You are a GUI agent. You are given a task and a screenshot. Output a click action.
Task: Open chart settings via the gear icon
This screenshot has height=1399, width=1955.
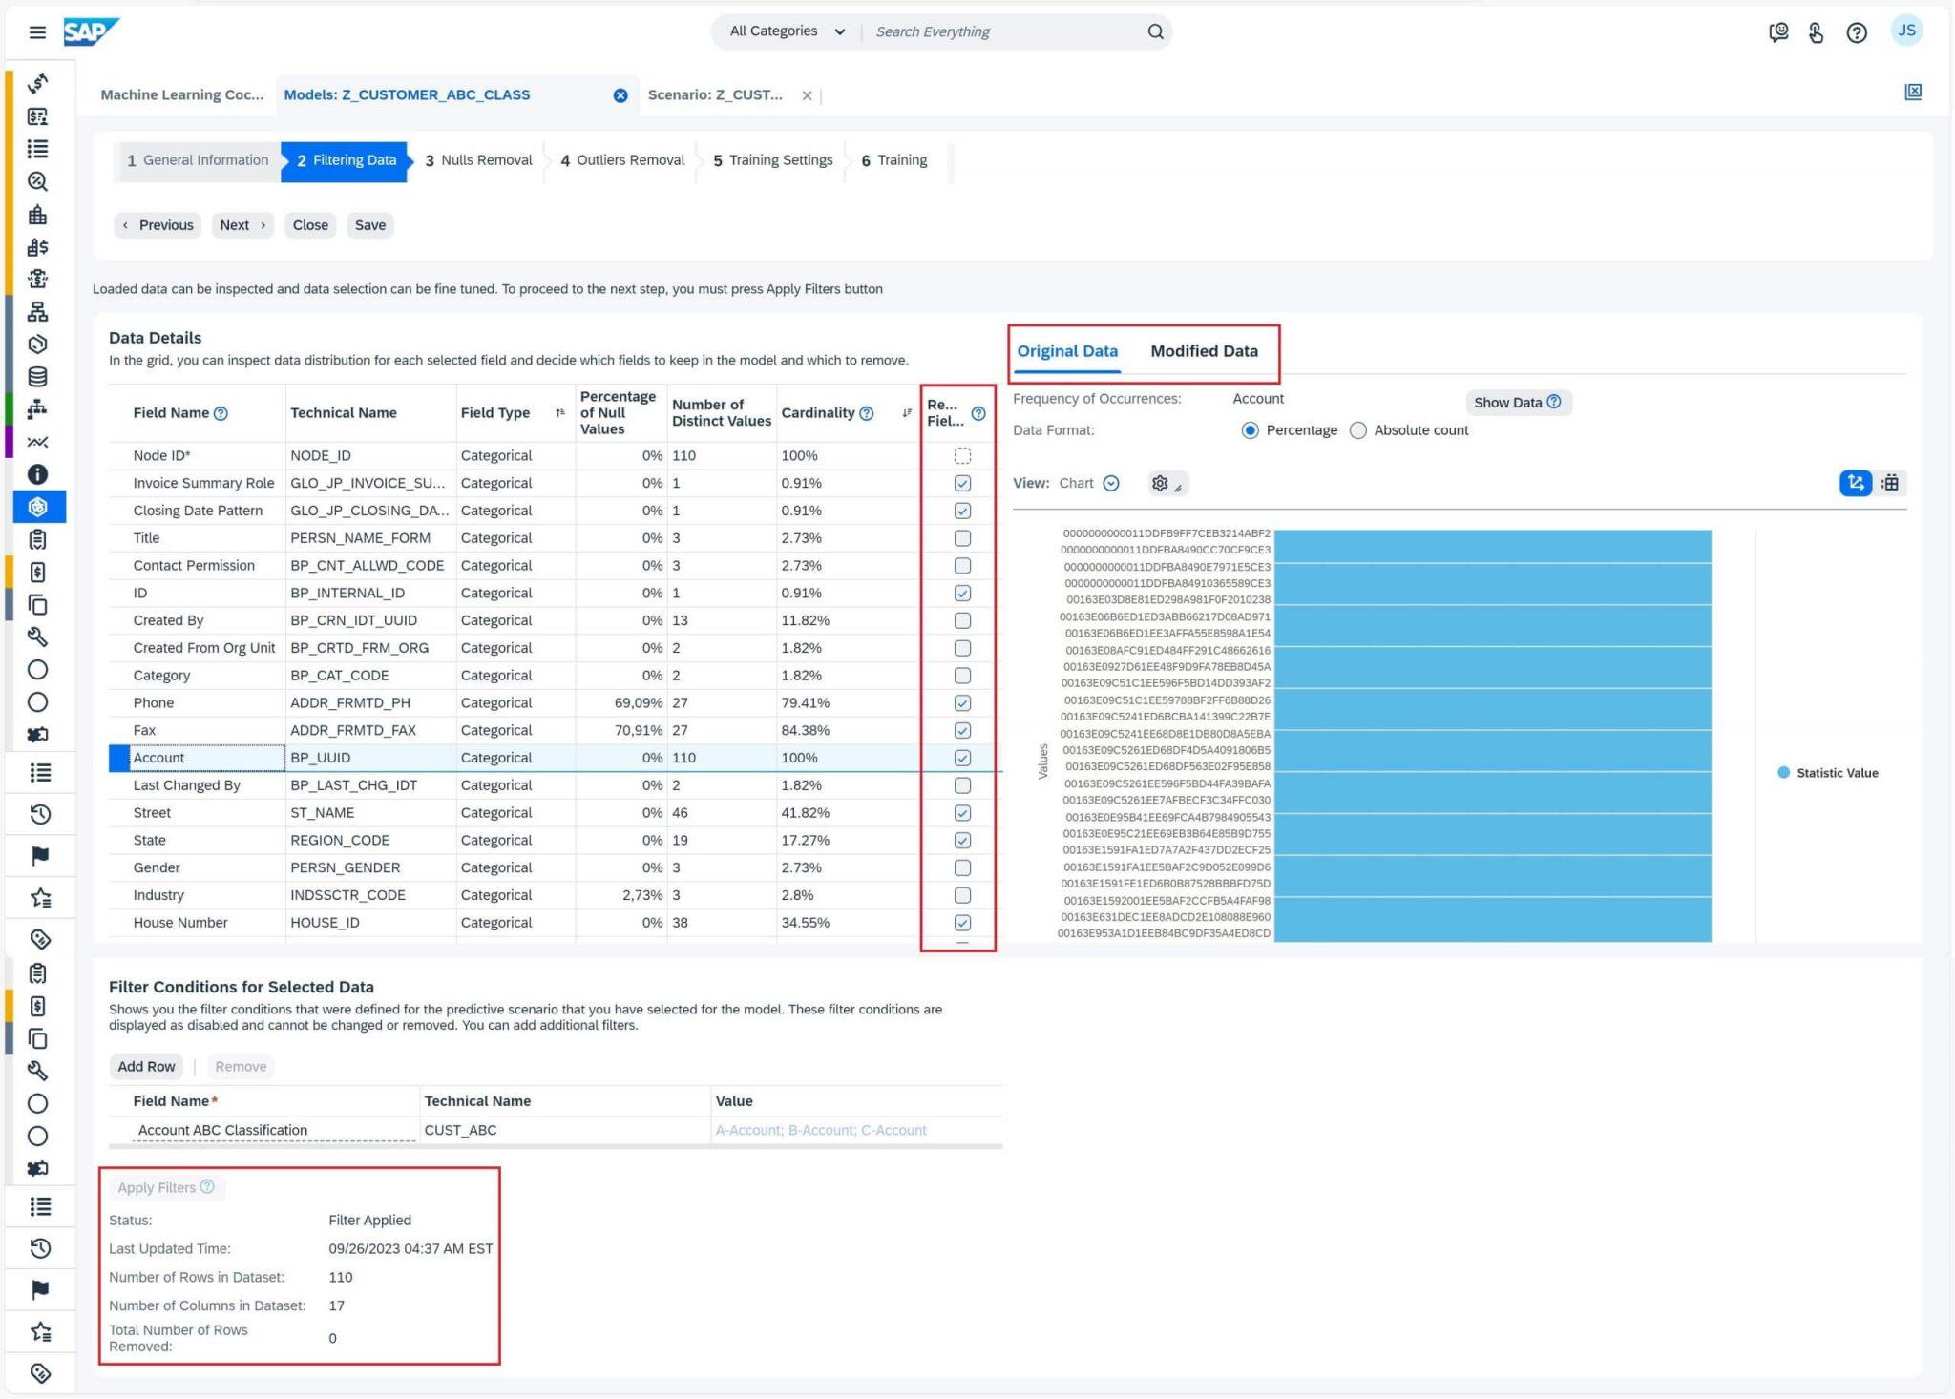click(x=1161, y=483)
